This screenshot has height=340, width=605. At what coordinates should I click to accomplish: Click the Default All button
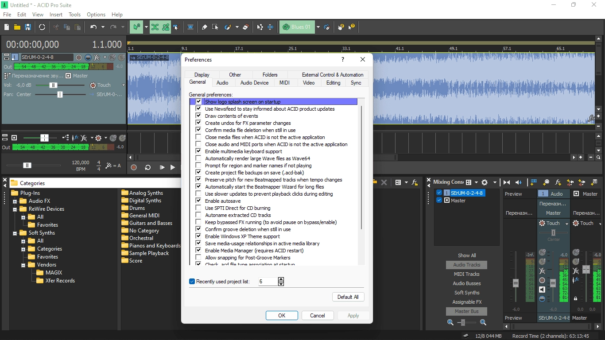click(x=348, y=297)
